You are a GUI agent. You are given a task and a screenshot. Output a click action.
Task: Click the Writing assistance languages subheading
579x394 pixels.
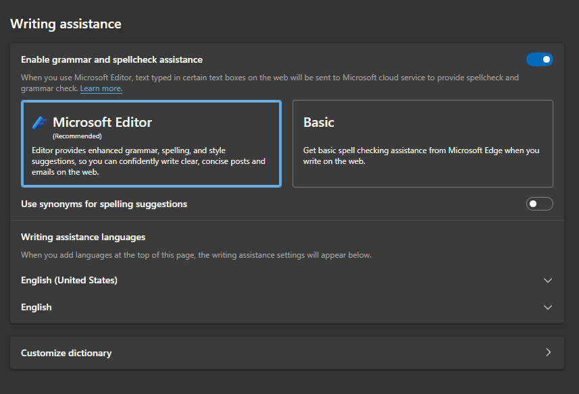pos(83,237)
